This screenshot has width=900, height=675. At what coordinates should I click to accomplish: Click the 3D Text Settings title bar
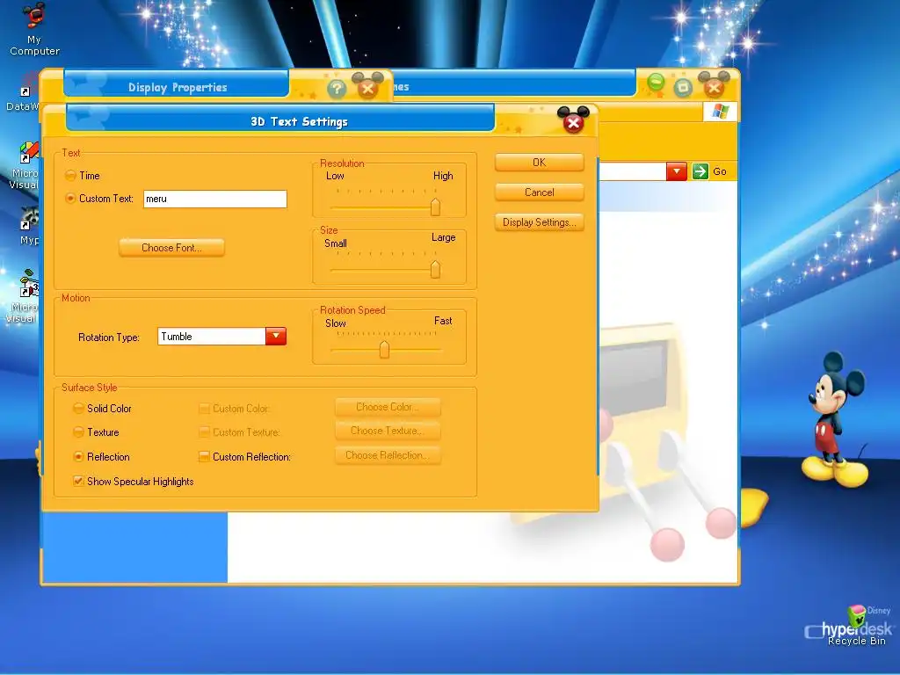click(x=281, y=120)
